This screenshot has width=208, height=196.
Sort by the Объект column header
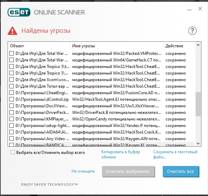point(39,46)
